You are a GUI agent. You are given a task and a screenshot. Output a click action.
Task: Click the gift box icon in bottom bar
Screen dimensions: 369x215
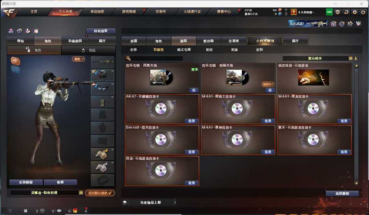coord(75,211)
